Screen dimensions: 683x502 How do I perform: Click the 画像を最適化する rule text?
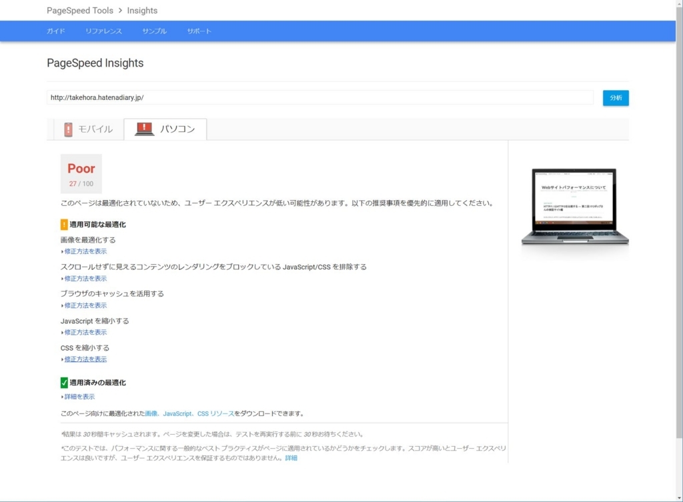88,240
